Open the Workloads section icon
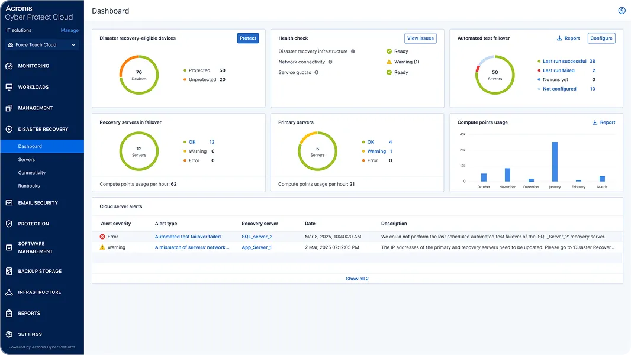This screenshot has width=631, height=355. [x=8, y=86]
